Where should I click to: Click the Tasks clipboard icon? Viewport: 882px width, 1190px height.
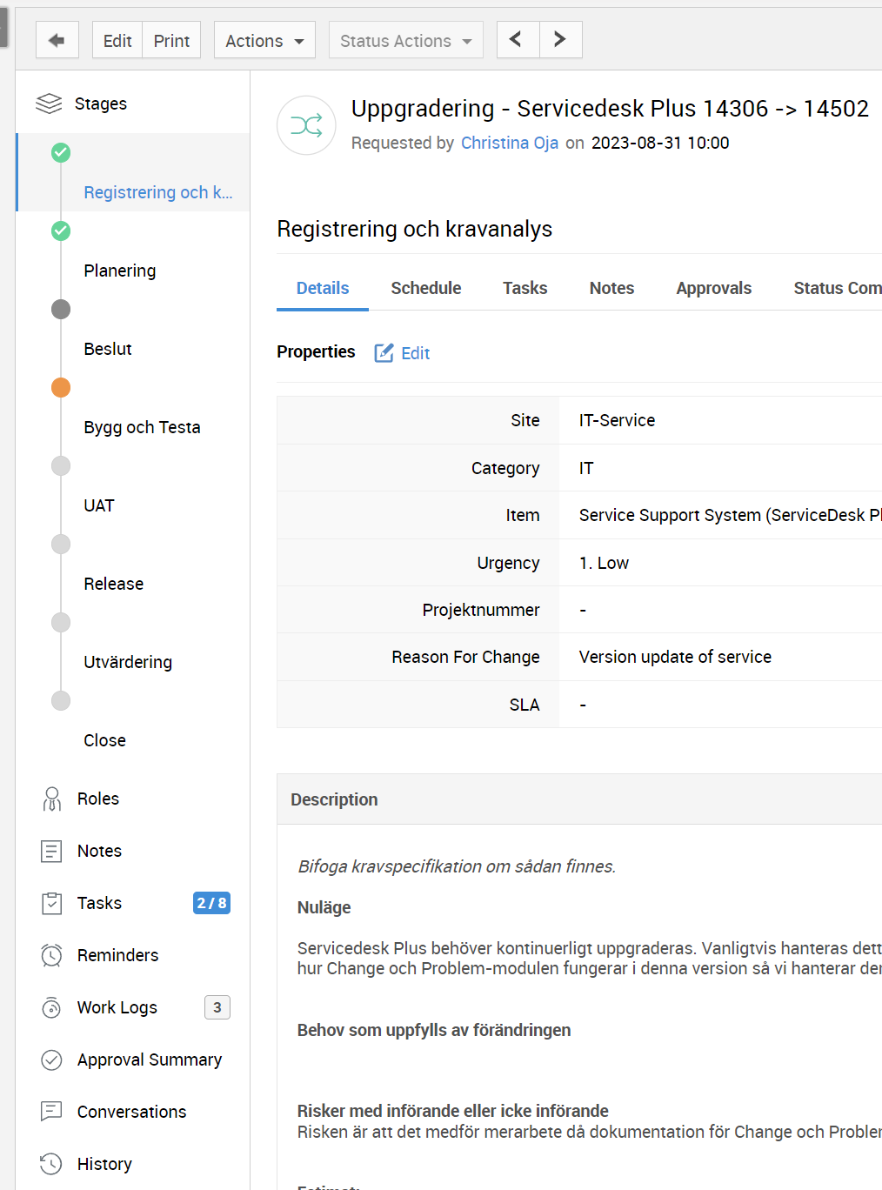(x=52, y=903)
